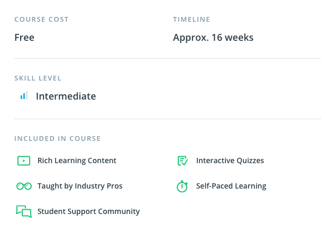Click the INCLUDED IN COURSE heading
This screenshot has width=336, height=232.
[57, 139]
